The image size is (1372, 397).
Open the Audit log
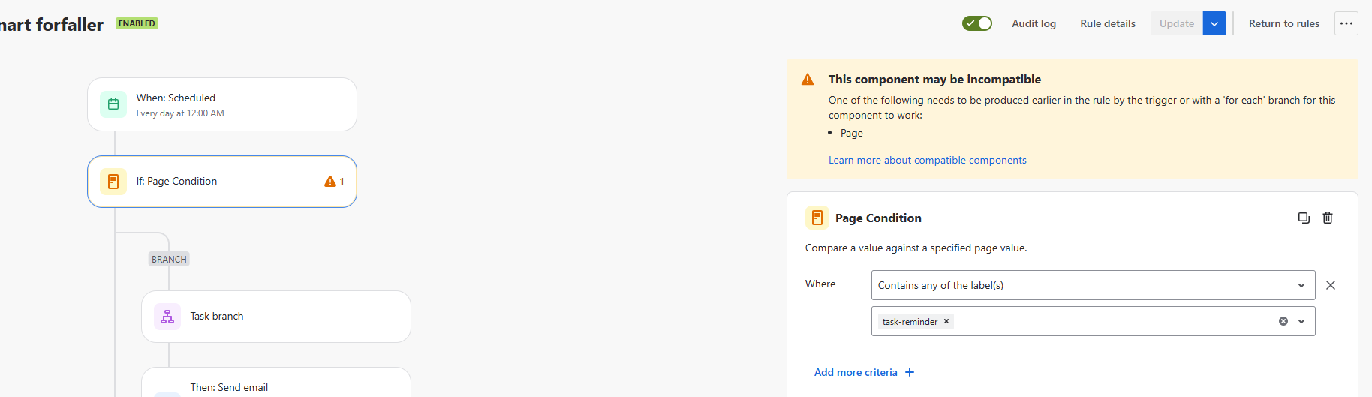tap(1034, 23)
